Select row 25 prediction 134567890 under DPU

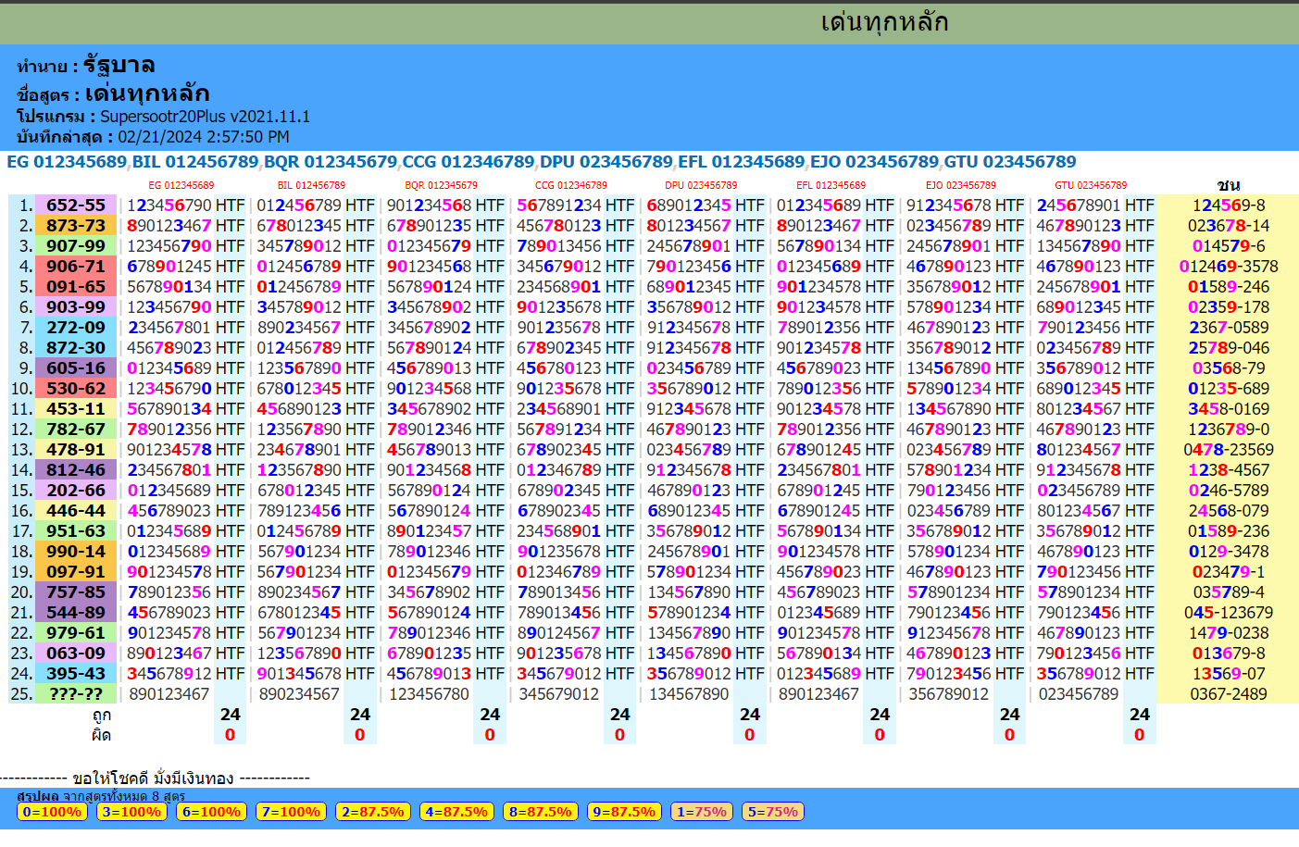689,694
